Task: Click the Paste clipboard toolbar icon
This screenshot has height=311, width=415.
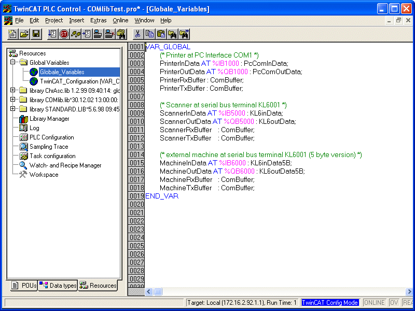Action: click(x=161, y=34)
